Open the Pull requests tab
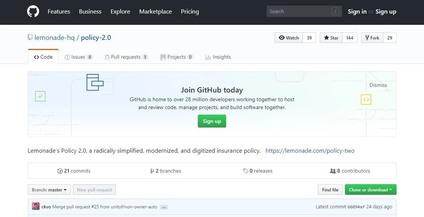The image size is (424, 217). [126, 57]
